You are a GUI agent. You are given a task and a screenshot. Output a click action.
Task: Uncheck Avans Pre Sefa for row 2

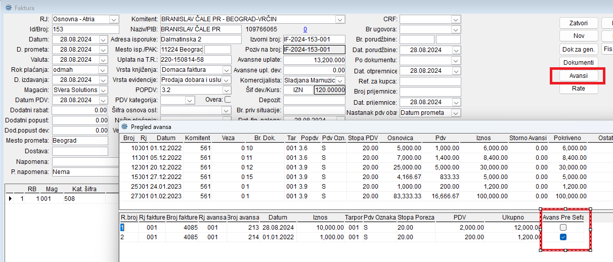click(x=563, y=237)
